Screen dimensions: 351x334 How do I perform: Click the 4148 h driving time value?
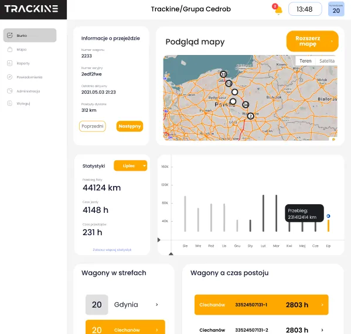[x=96, y=210]
